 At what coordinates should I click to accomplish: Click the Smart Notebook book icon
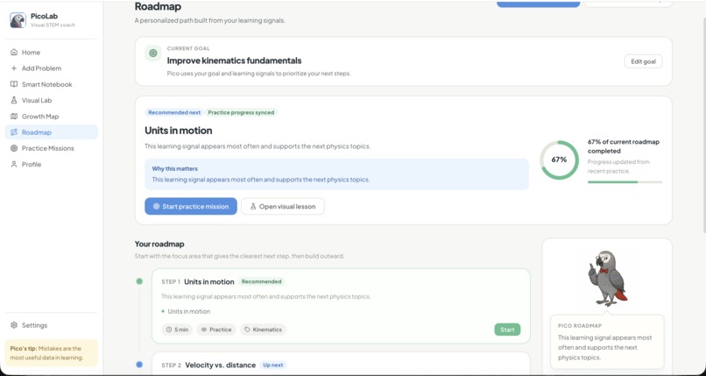coord(14,84)
